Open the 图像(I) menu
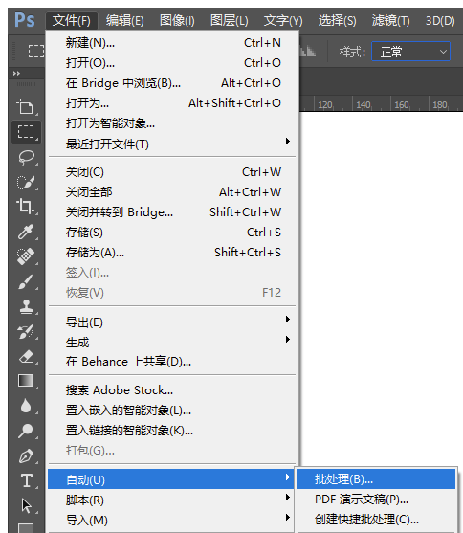 coord(177,21)
